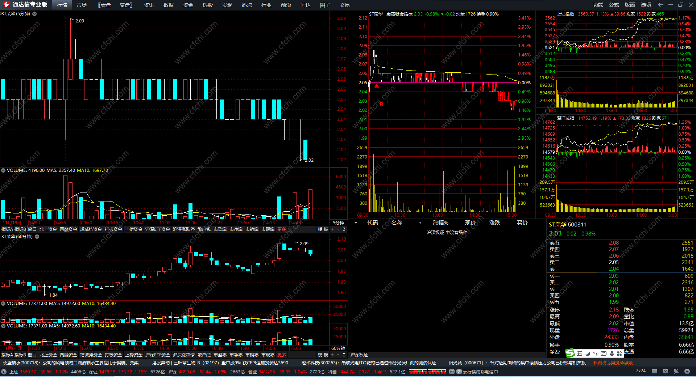Click the Sogou input method S logo
The image size is (696, 377).
(570, 353)
